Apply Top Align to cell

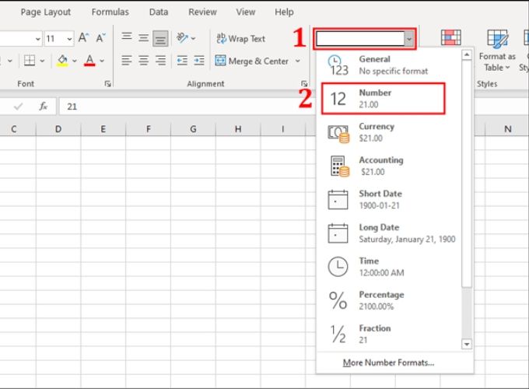click(127, 37)
